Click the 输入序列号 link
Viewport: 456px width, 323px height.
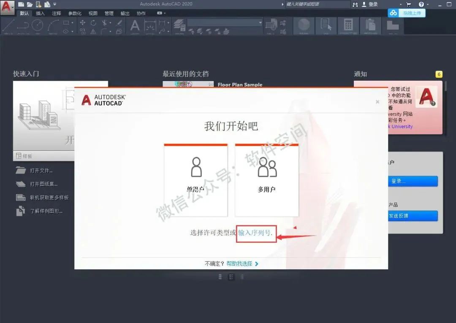[x=255, y=233]
